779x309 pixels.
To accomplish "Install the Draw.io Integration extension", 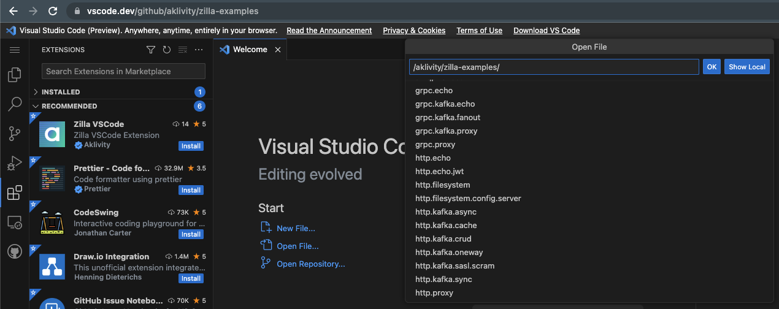I will click(191, 278).
